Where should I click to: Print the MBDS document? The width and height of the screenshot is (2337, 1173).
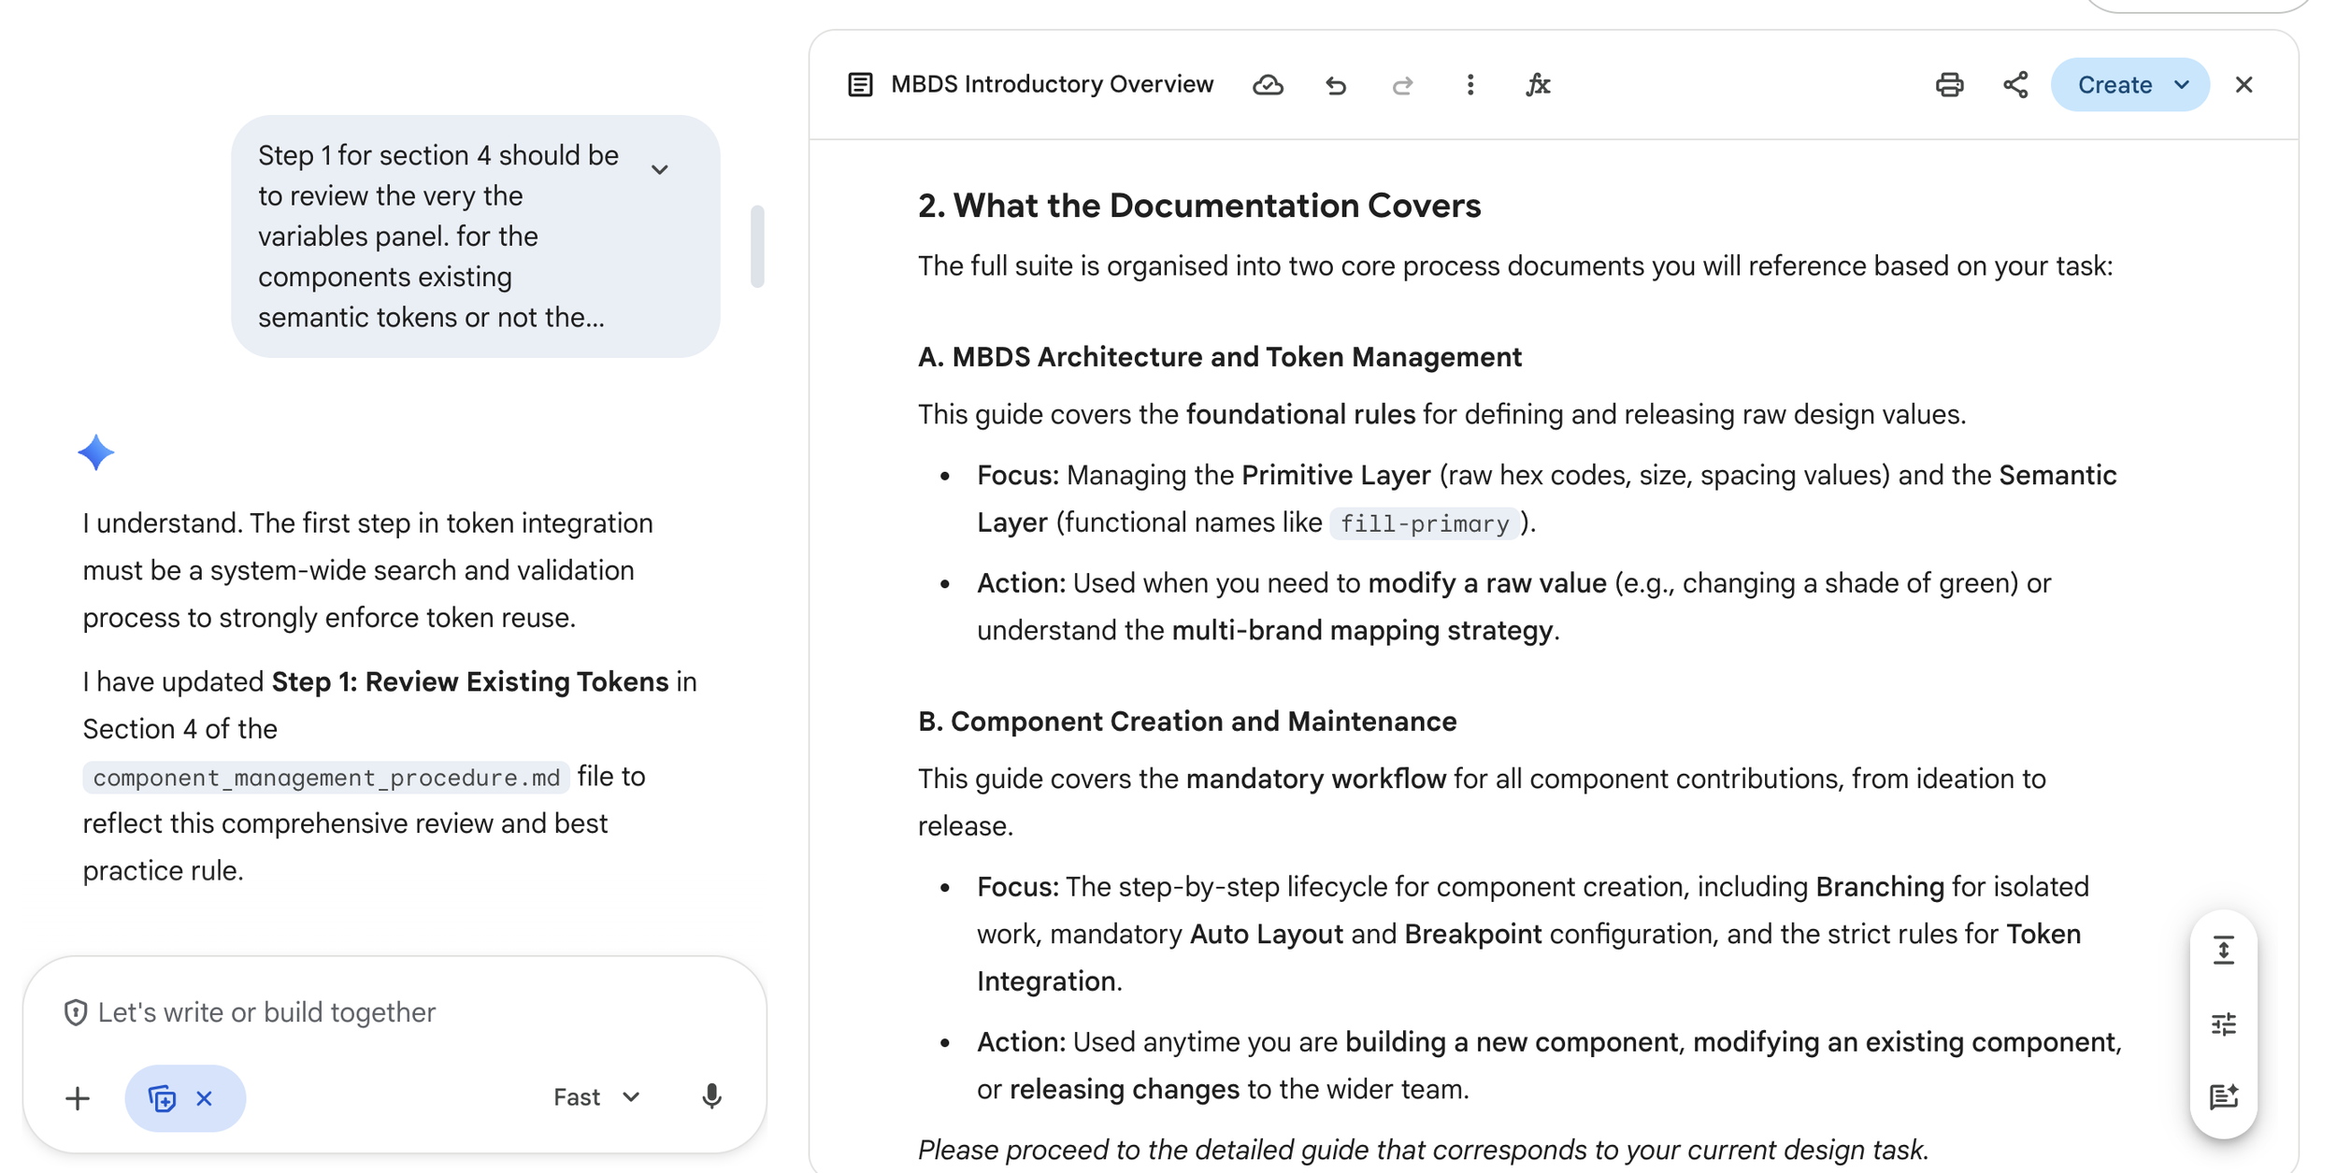(x=1949, y=85)
